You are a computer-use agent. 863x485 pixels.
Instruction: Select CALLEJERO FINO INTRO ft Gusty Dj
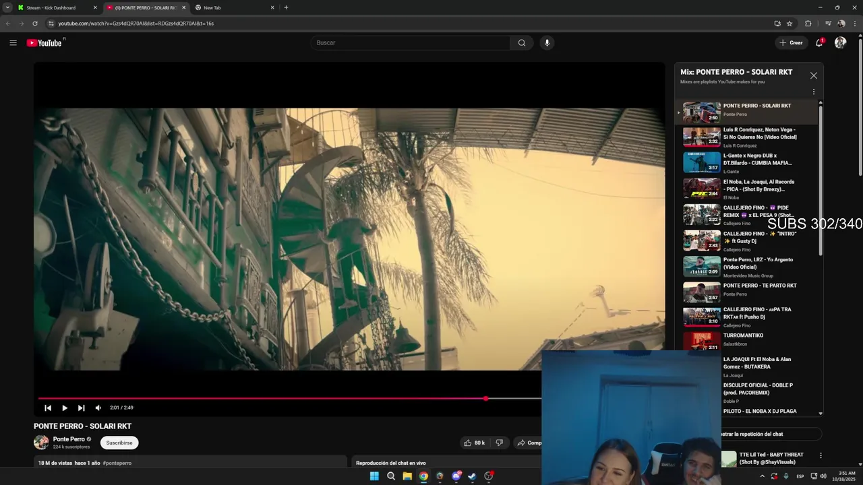point(747,240)
